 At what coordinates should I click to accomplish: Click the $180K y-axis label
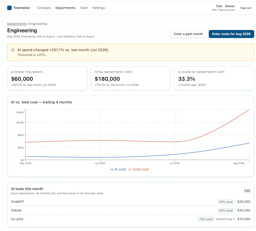(20, 112)
